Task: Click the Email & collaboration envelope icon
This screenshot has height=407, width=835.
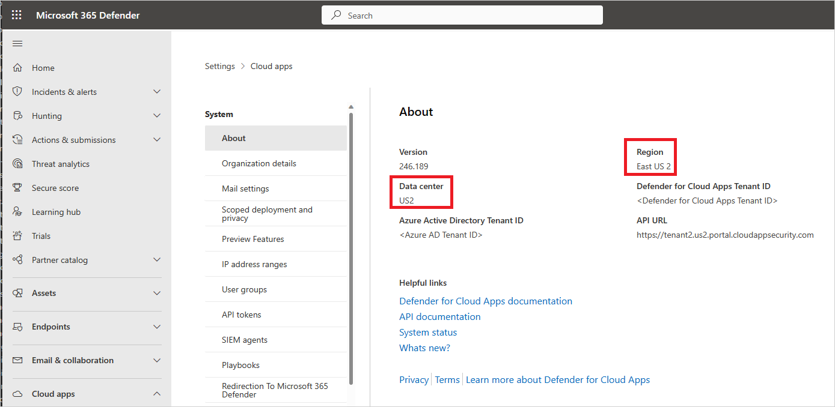Action: [x=17, y=360]
